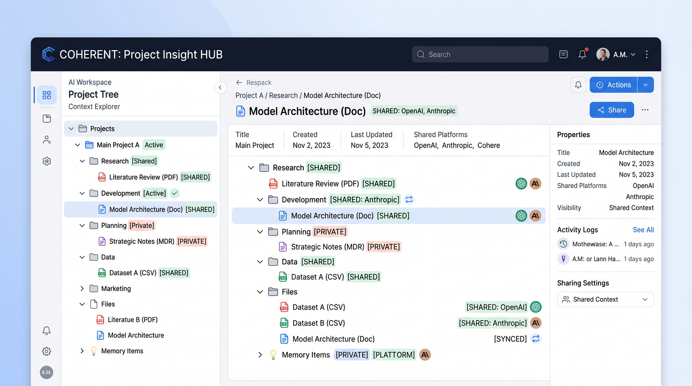Click the document icon beside the title
The width and height of the screenshot is (692, 386).
coord(240,111)
